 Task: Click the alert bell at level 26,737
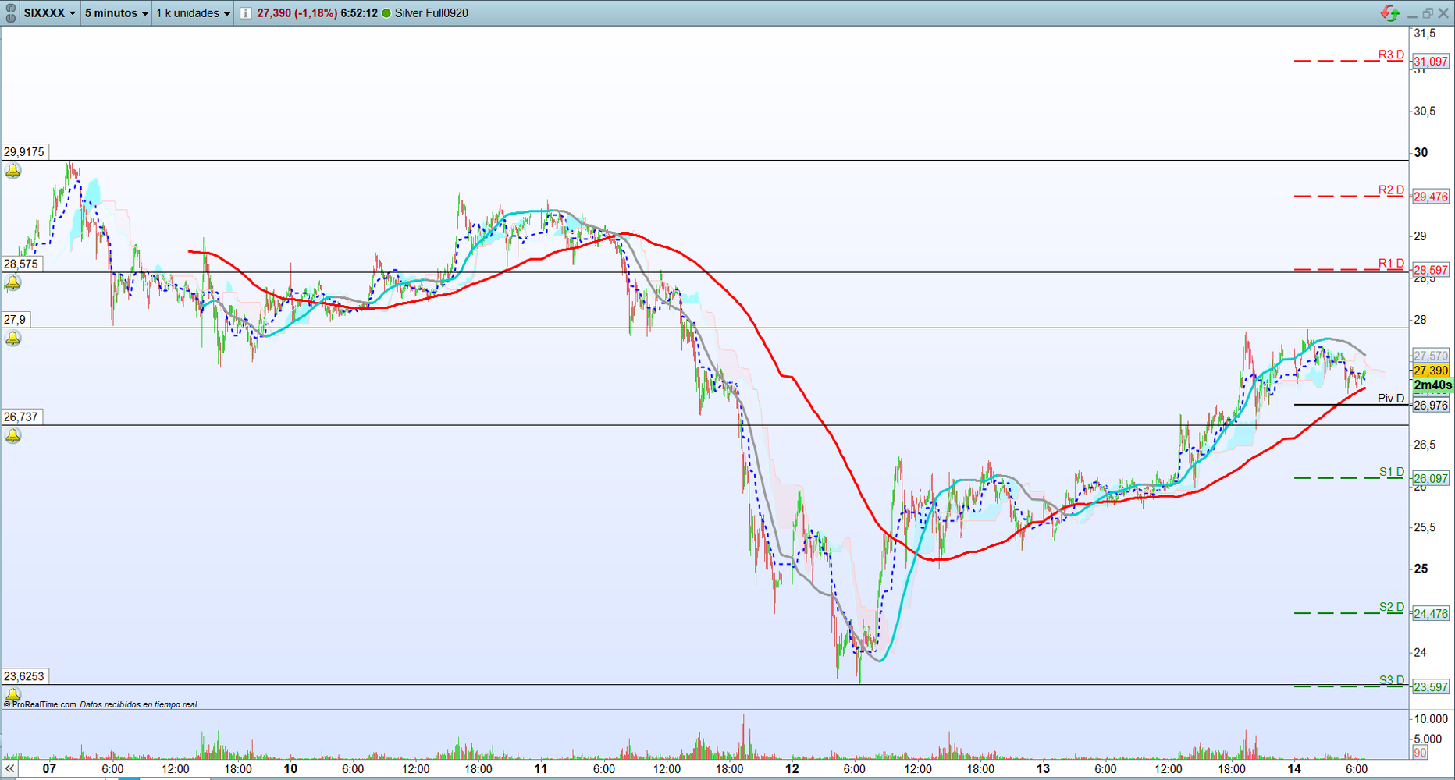[13, 436]
